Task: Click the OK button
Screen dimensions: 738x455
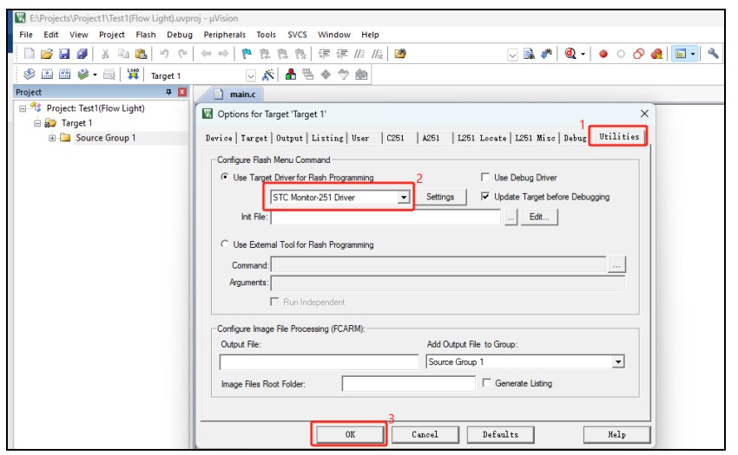Action: (349, 434)
